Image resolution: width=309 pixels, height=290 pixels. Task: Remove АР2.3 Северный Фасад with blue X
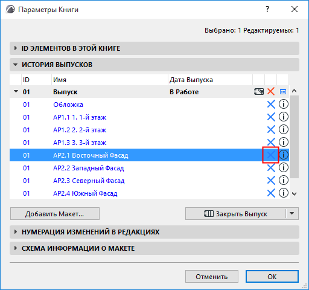pyautogui.click(x=271, y=181)
